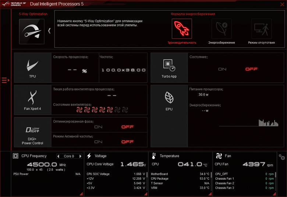287x197 pixels.
Task: Set Оптимизированная фаза to ON
Action: (x=98, y=127)
